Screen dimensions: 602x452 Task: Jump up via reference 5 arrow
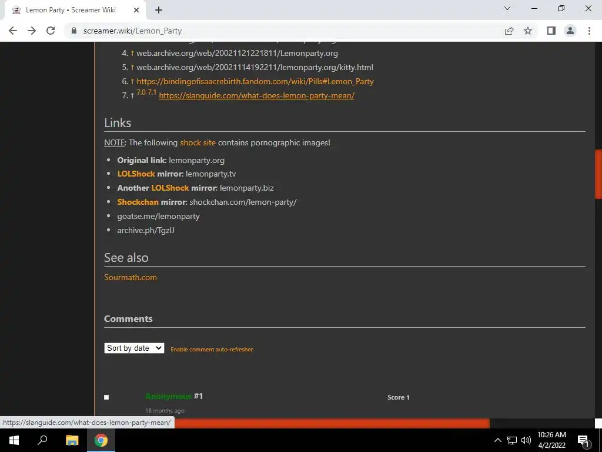pos(132,67)
